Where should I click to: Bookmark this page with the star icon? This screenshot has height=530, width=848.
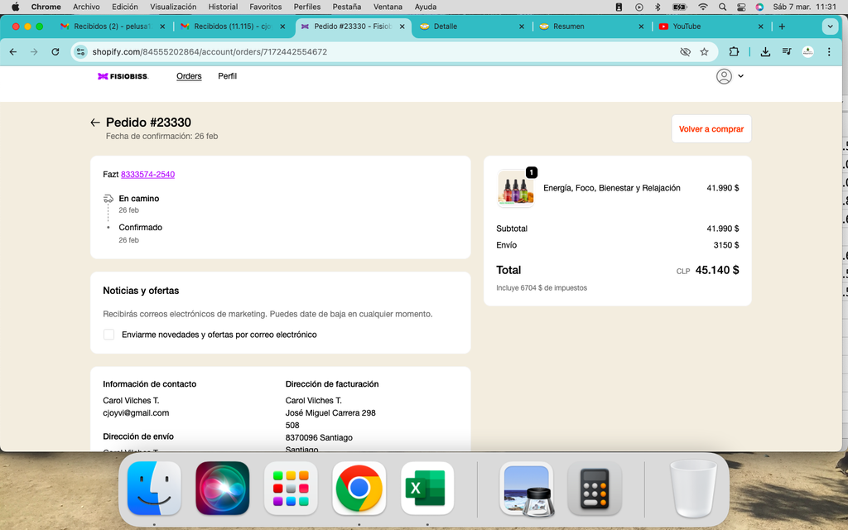pyautogui.click(x=704, y=52)
